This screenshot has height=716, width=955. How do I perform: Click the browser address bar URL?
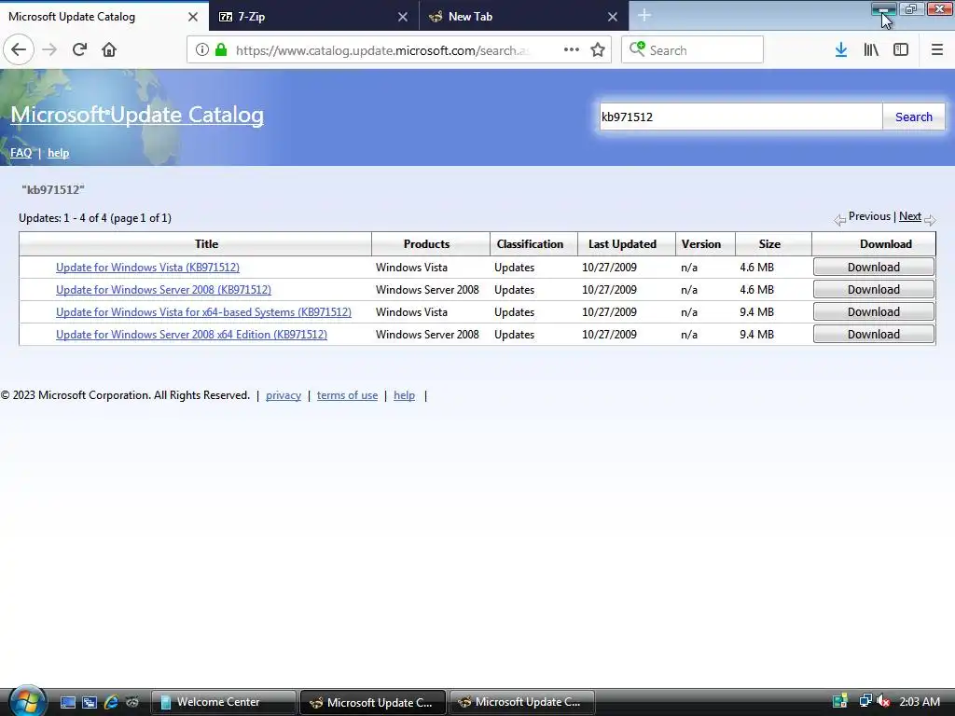(x=382, y=50)
